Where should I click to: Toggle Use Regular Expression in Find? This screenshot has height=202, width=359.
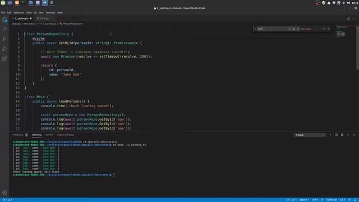(x=298, y=29)
